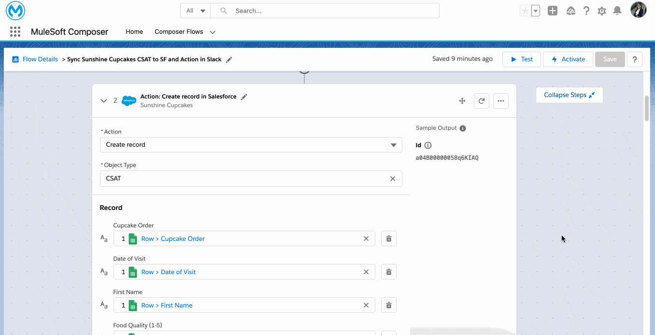The height and width of the screenshot is (335, 655).
Task: Click the disabled Save button
Action: click(610, 59)
